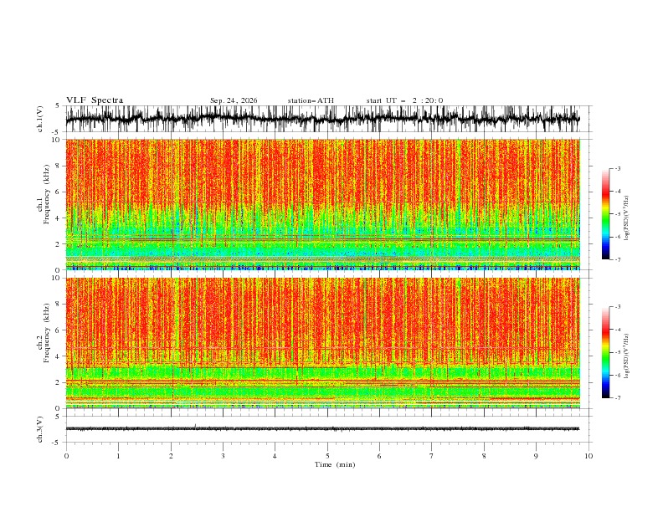Click the ch.2 lower color bar
The image size is (663, 512).
coord(605,352)
